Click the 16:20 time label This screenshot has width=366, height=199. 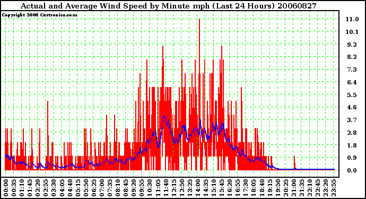tap(230, 188)
